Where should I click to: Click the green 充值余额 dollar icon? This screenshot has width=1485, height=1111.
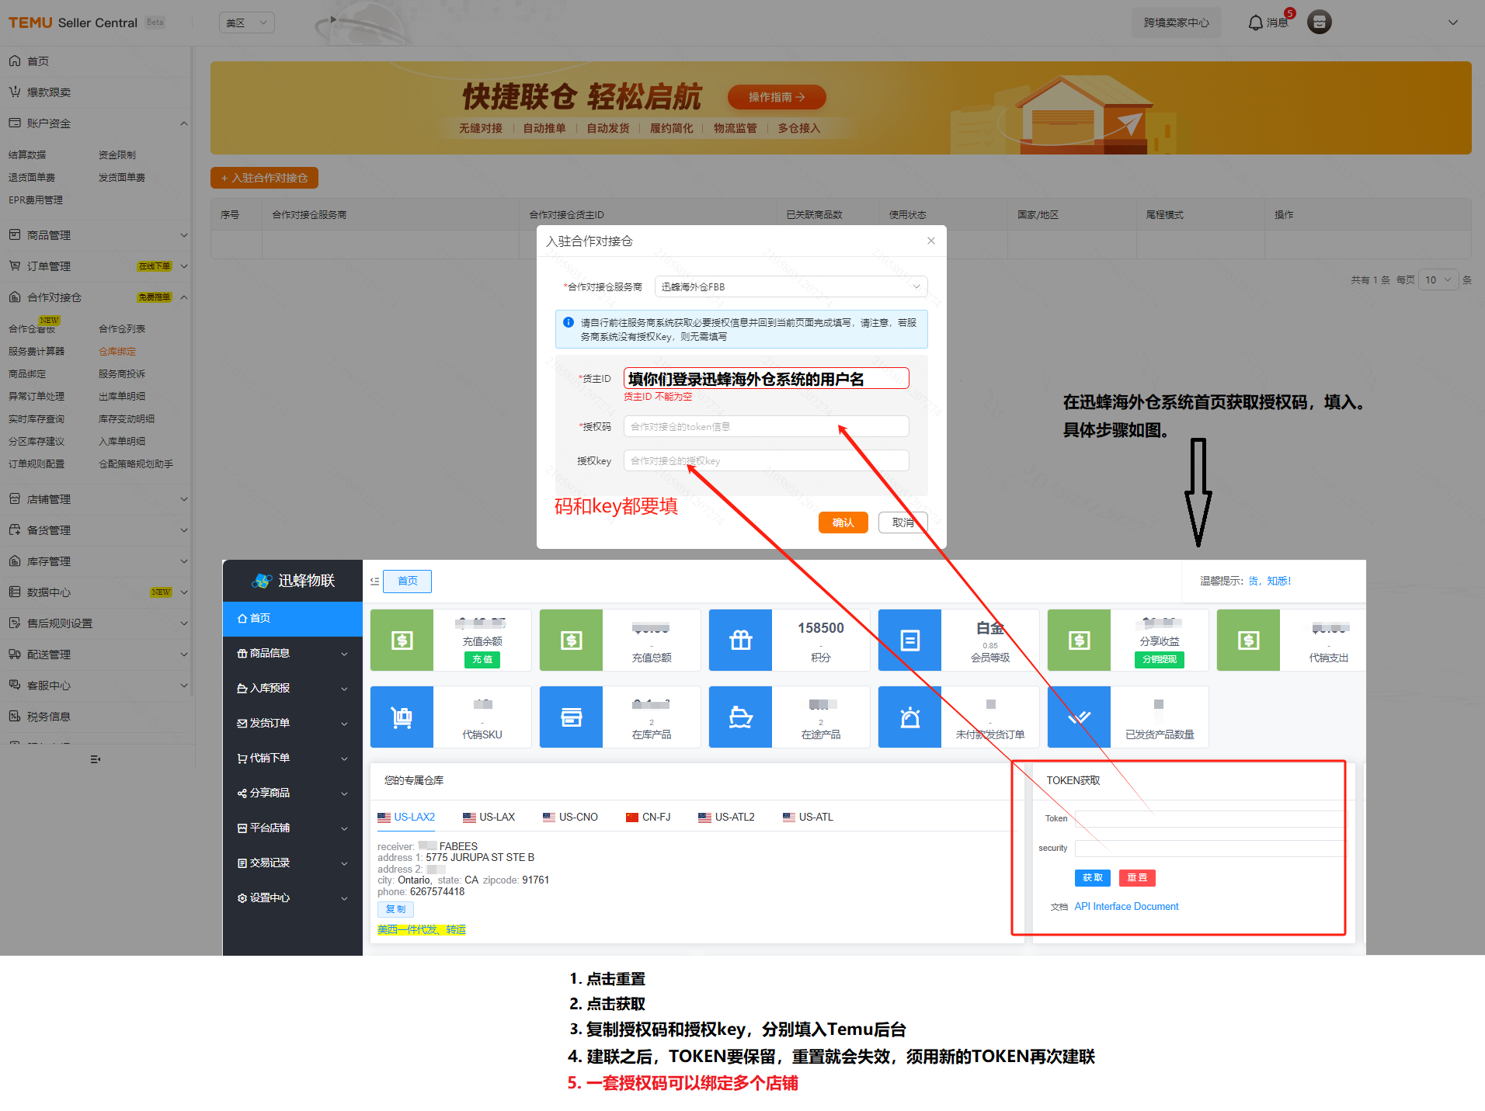coord(402,640)
